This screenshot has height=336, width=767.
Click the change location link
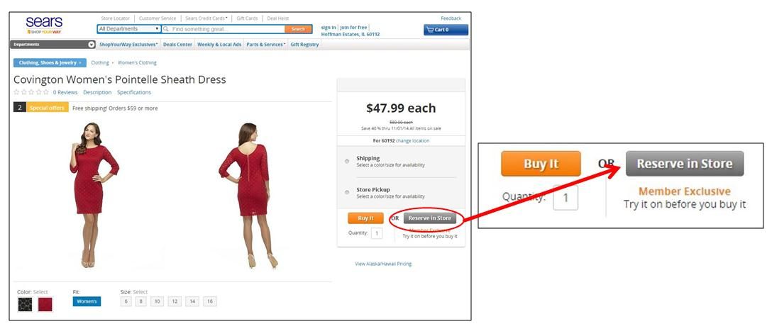pos(412,140)
